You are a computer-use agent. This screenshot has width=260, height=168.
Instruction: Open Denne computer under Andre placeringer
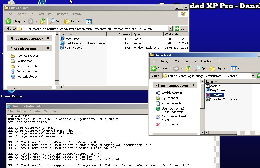24,72
